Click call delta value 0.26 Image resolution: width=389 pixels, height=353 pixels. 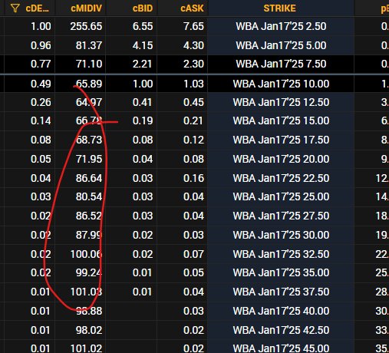[41, 102]
